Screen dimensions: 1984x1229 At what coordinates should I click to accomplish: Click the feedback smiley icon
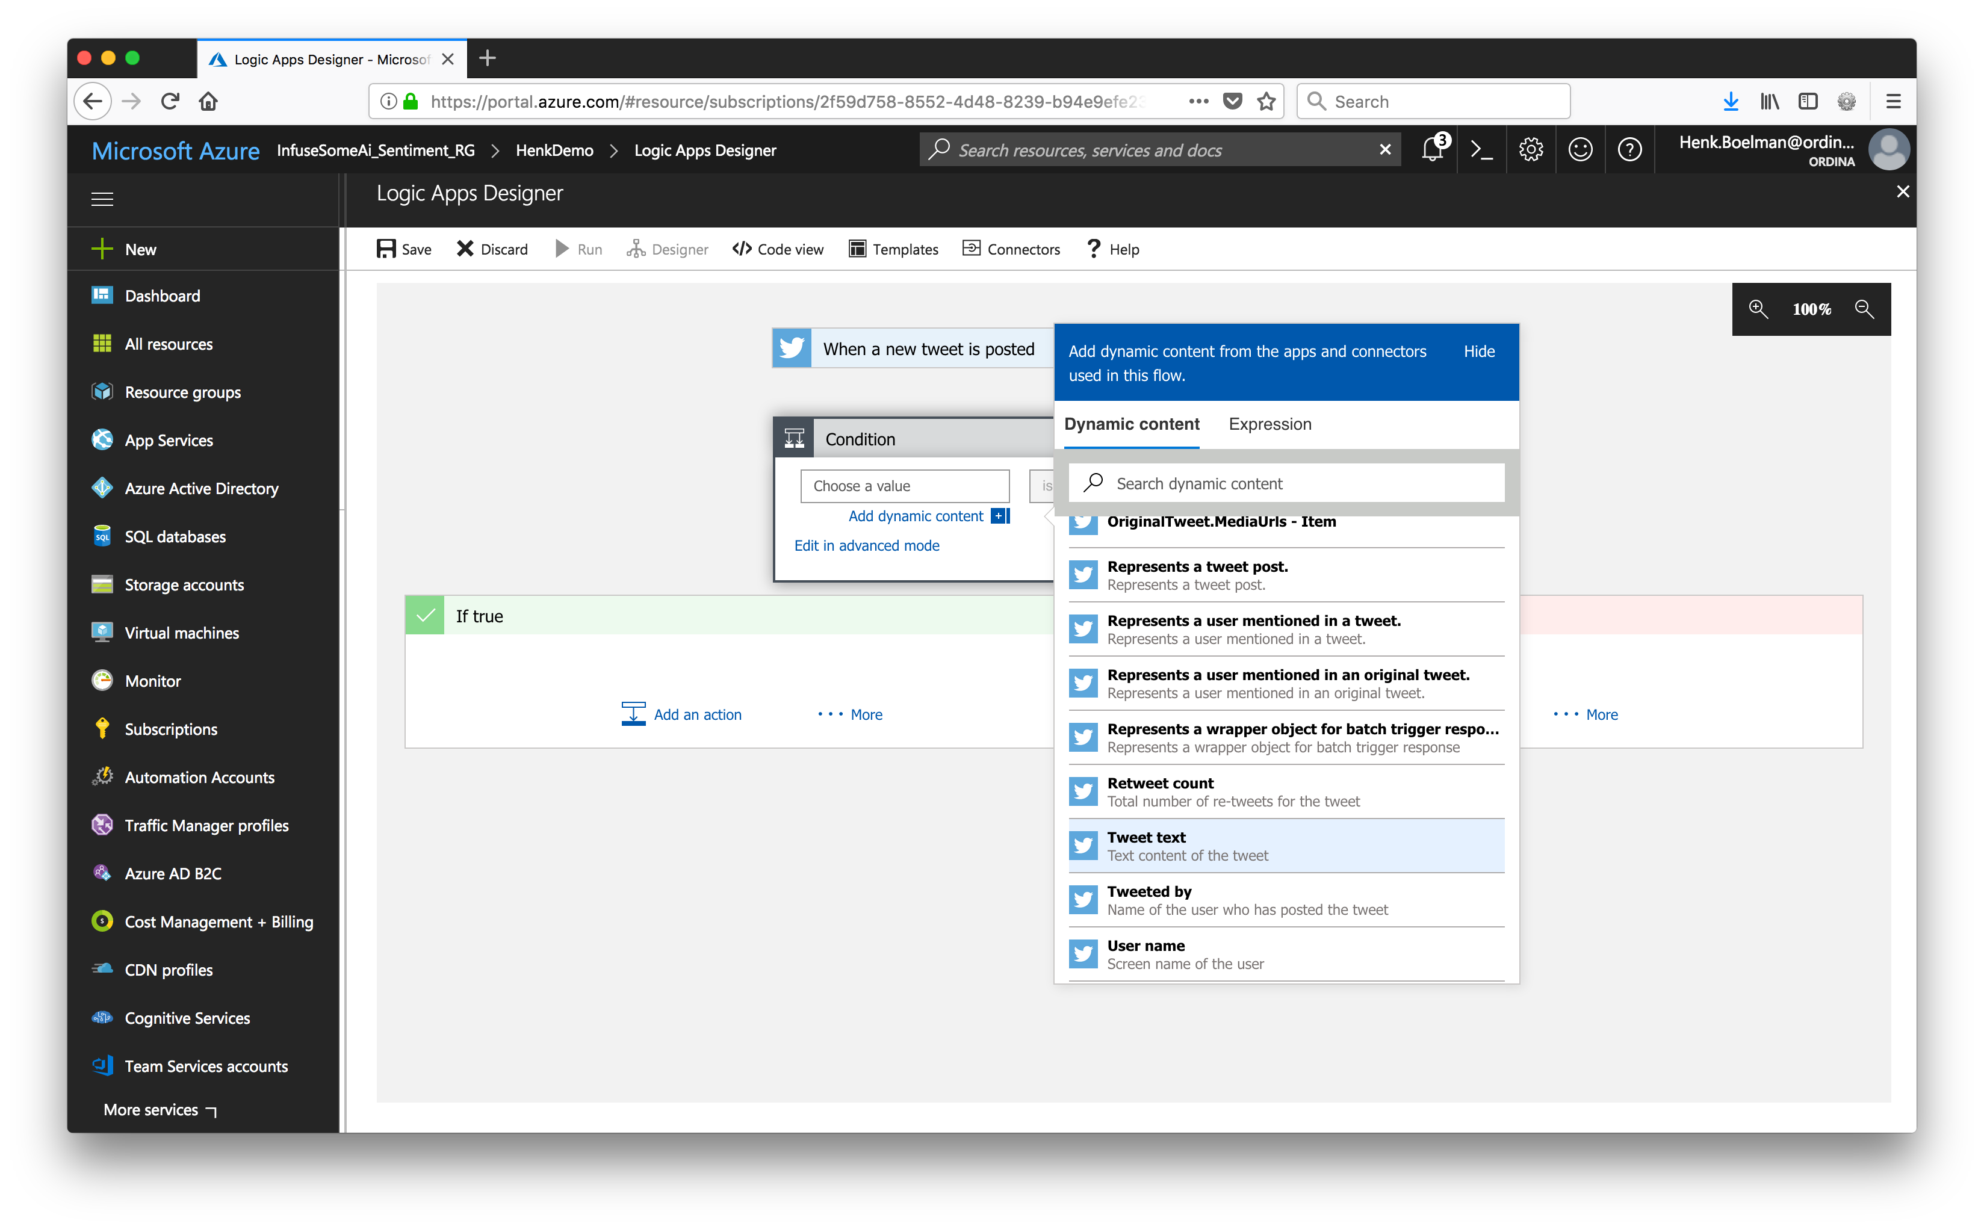[1580, 149]
